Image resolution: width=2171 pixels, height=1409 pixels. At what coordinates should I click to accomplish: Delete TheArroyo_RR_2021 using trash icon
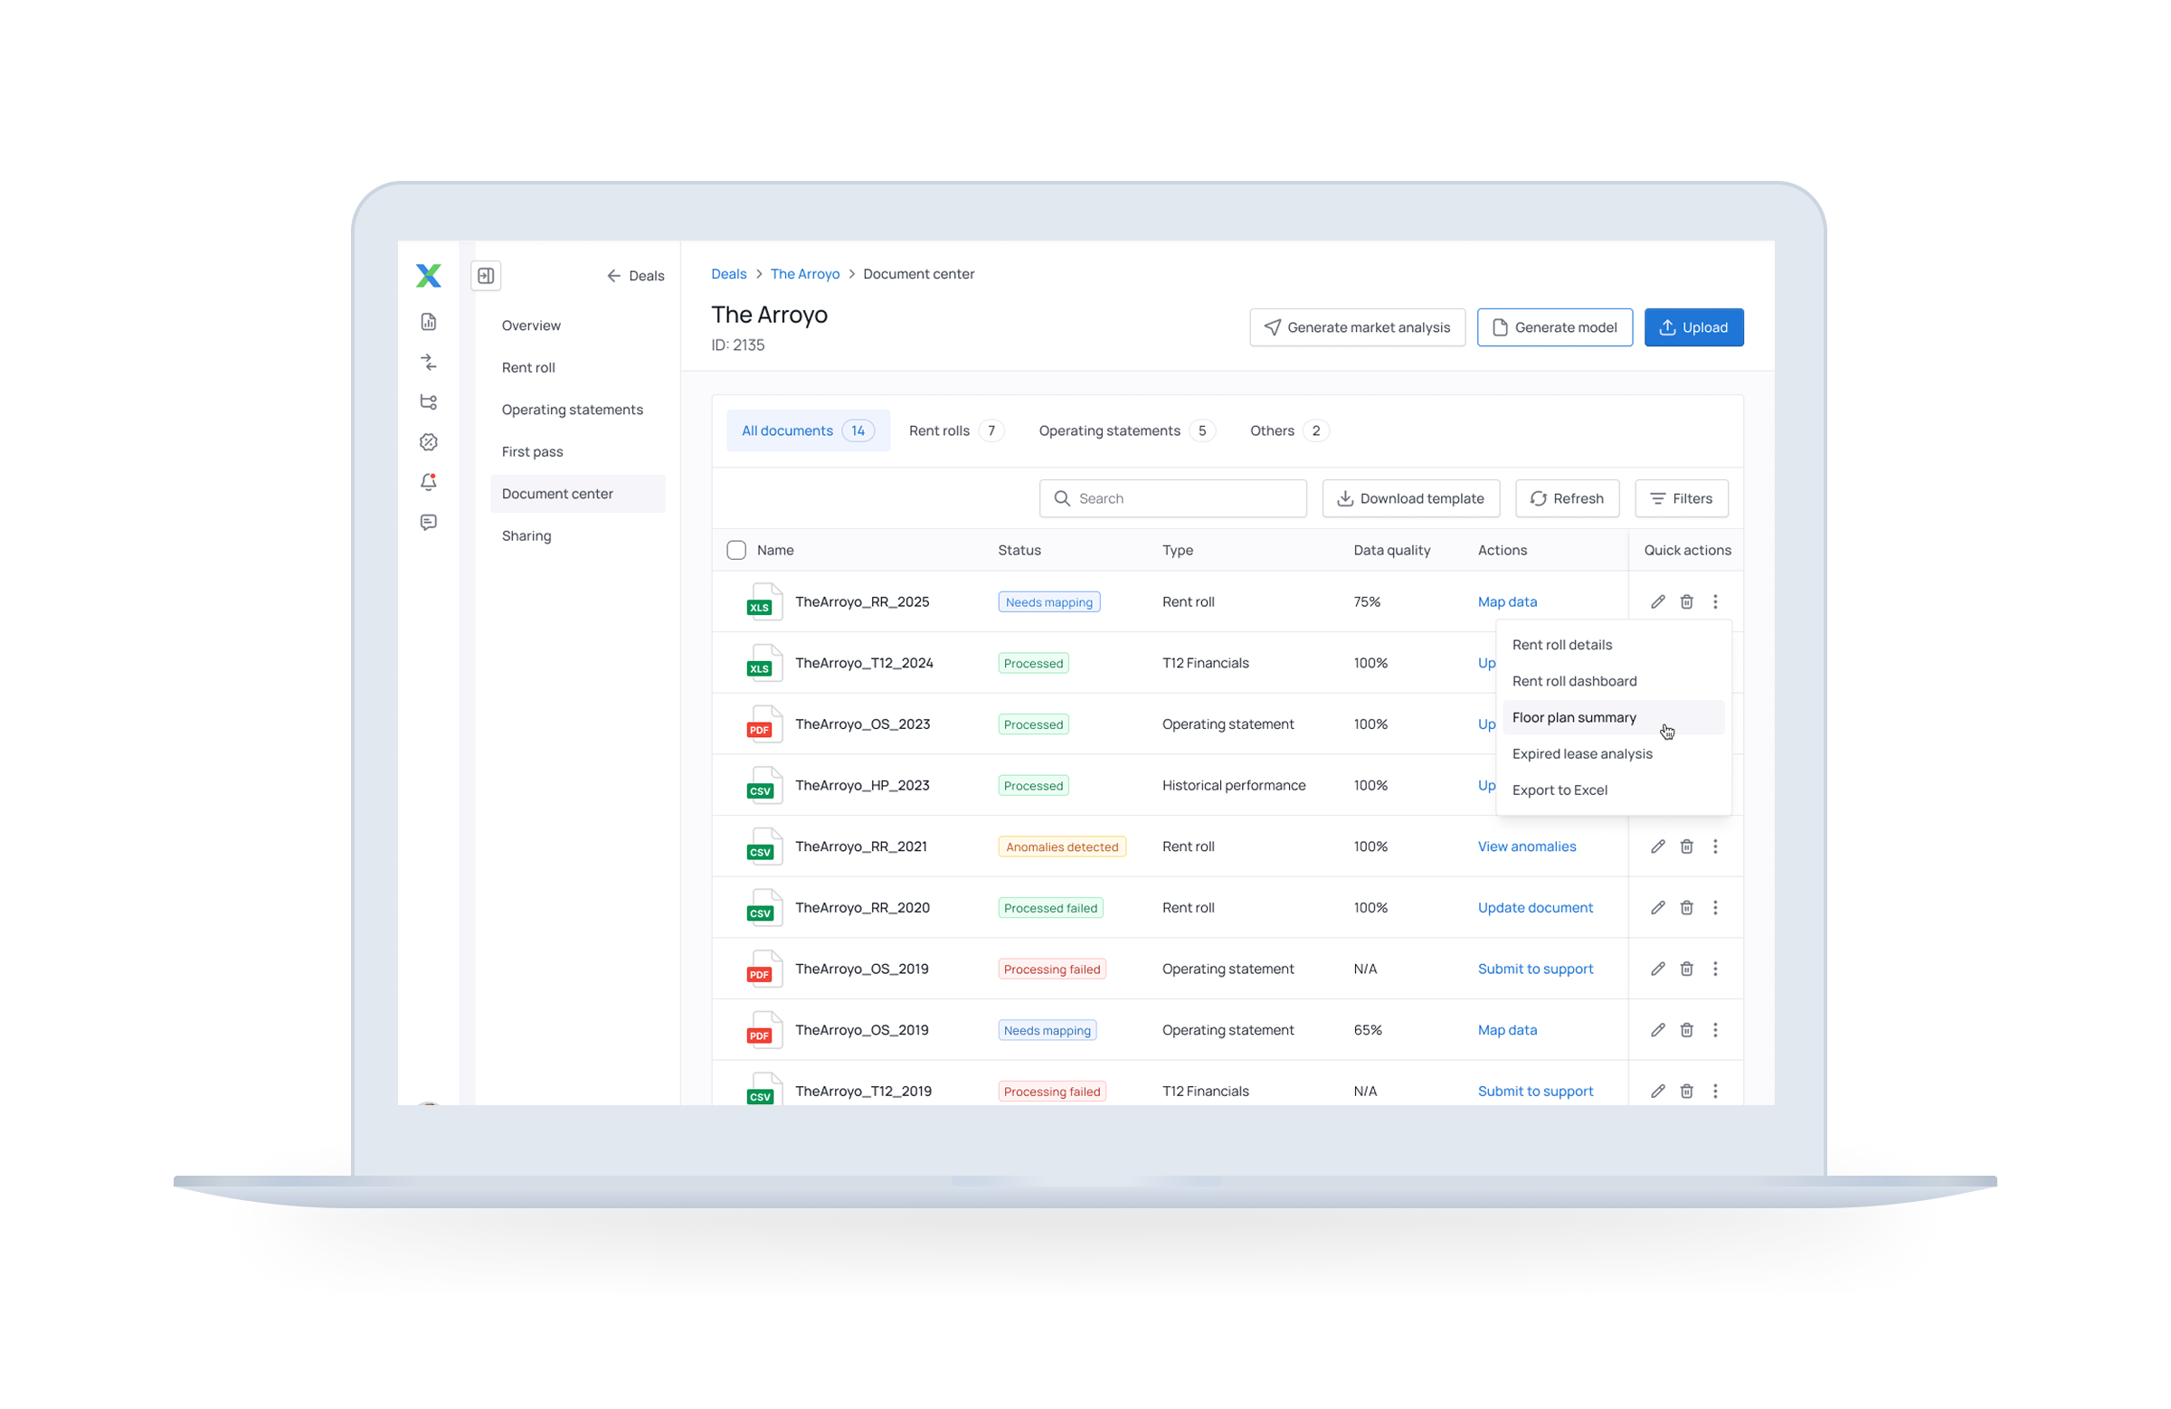click(x=1687, y=846)
